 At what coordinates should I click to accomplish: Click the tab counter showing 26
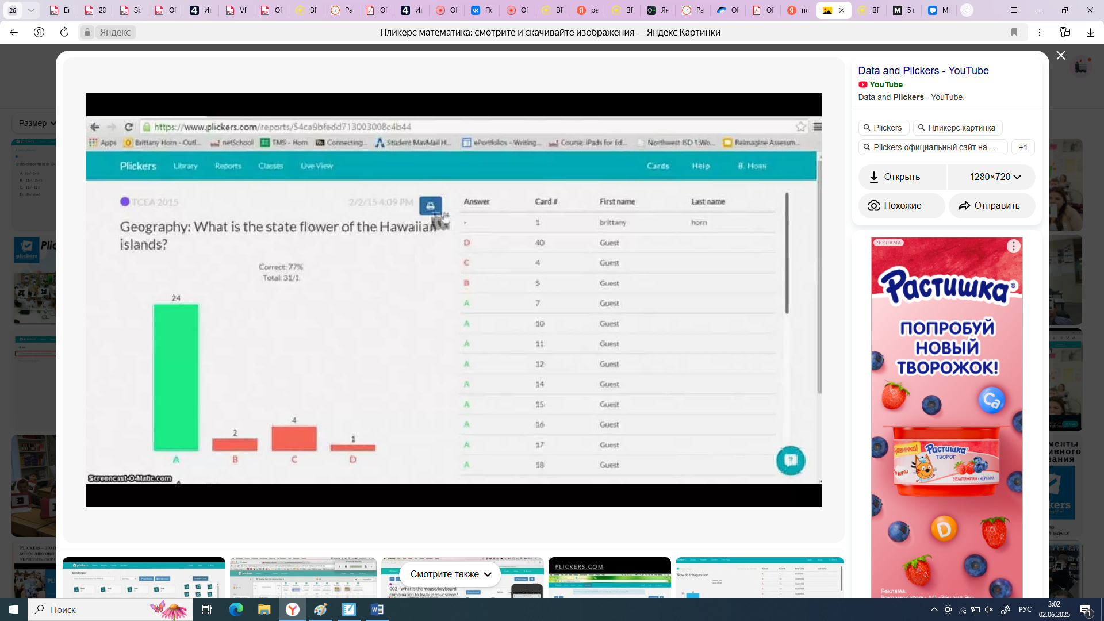12,10
